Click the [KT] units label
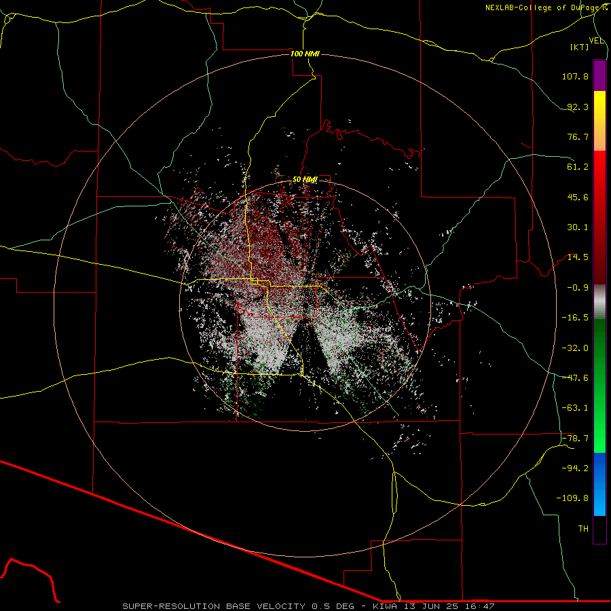This screenshot has width=611, height=611. coord(580,47)
